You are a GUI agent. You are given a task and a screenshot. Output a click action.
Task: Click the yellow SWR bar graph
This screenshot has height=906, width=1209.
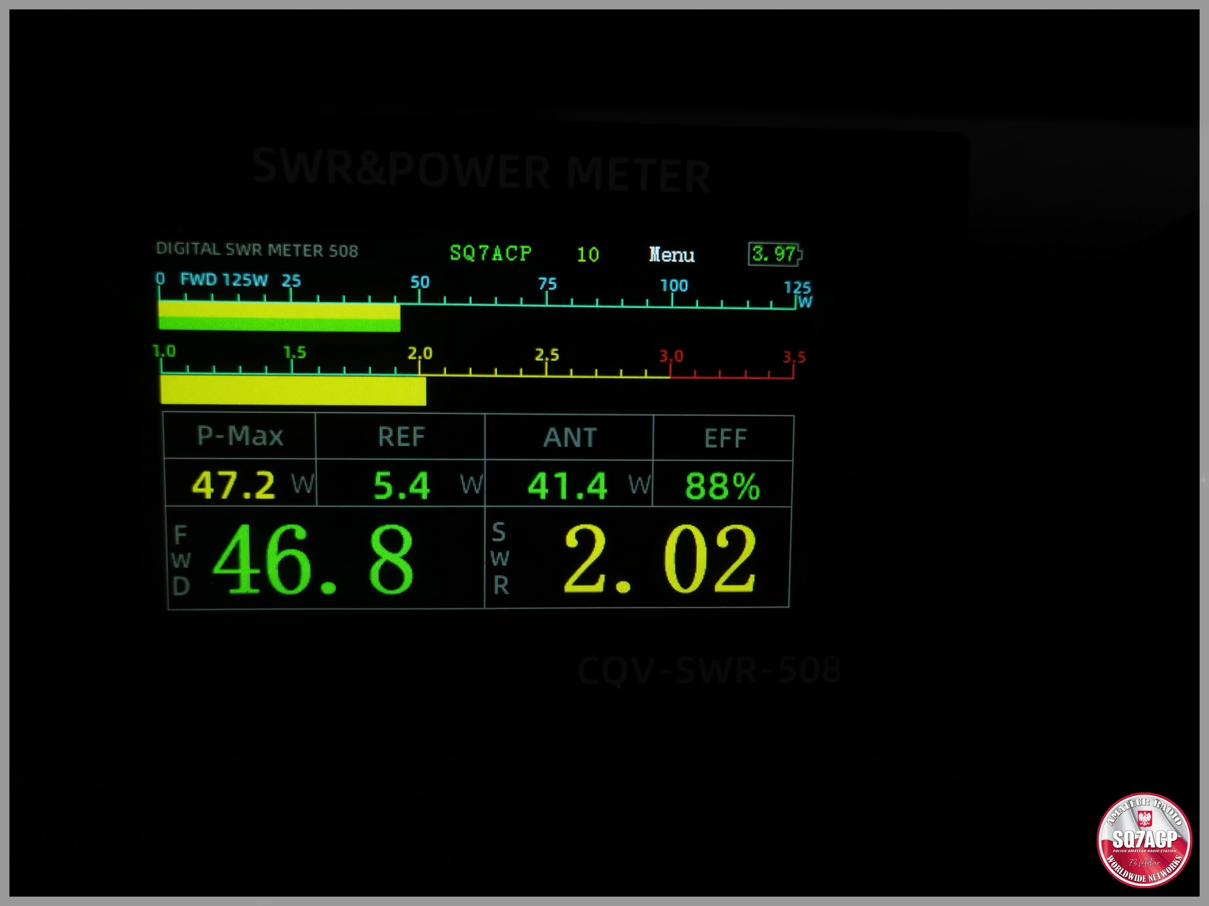pos(293,391)
